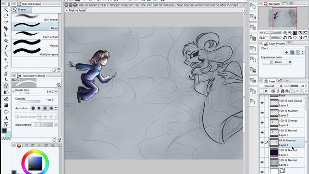
Task: Click the tool Opacity slider
Action: pos(30,101)
